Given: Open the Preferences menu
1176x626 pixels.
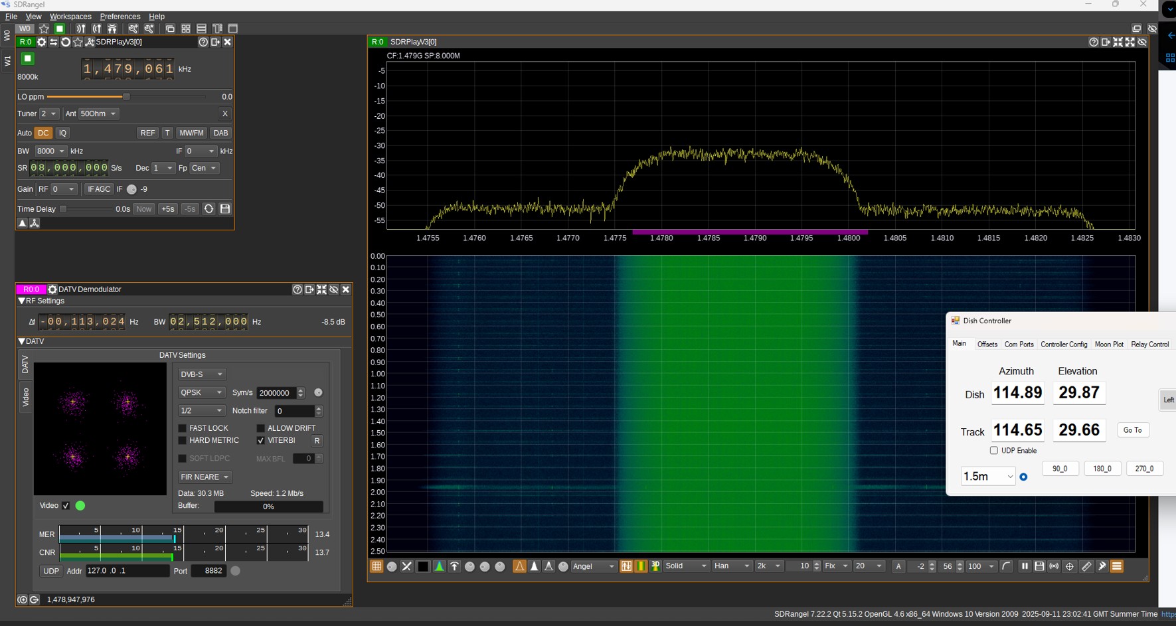Looking at the screenshot, I should (x=120, y=17).
